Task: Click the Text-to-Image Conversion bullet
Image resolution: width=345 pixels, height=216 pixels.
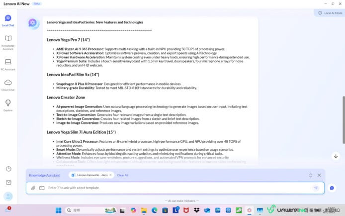Action: [121, 114]
